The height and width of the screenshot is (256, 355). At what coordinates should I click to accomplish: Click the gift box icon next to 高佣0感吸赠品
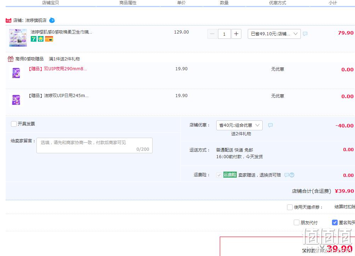[10, 59]
